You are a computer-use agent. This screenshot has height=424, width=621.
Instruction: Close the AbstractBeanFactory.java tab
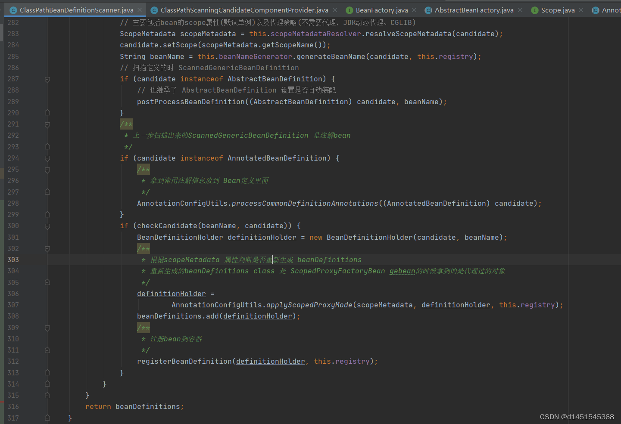tap(520, 10)
